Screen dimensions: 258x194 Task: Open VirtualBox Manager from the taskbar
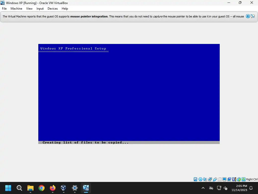point(63,188)
